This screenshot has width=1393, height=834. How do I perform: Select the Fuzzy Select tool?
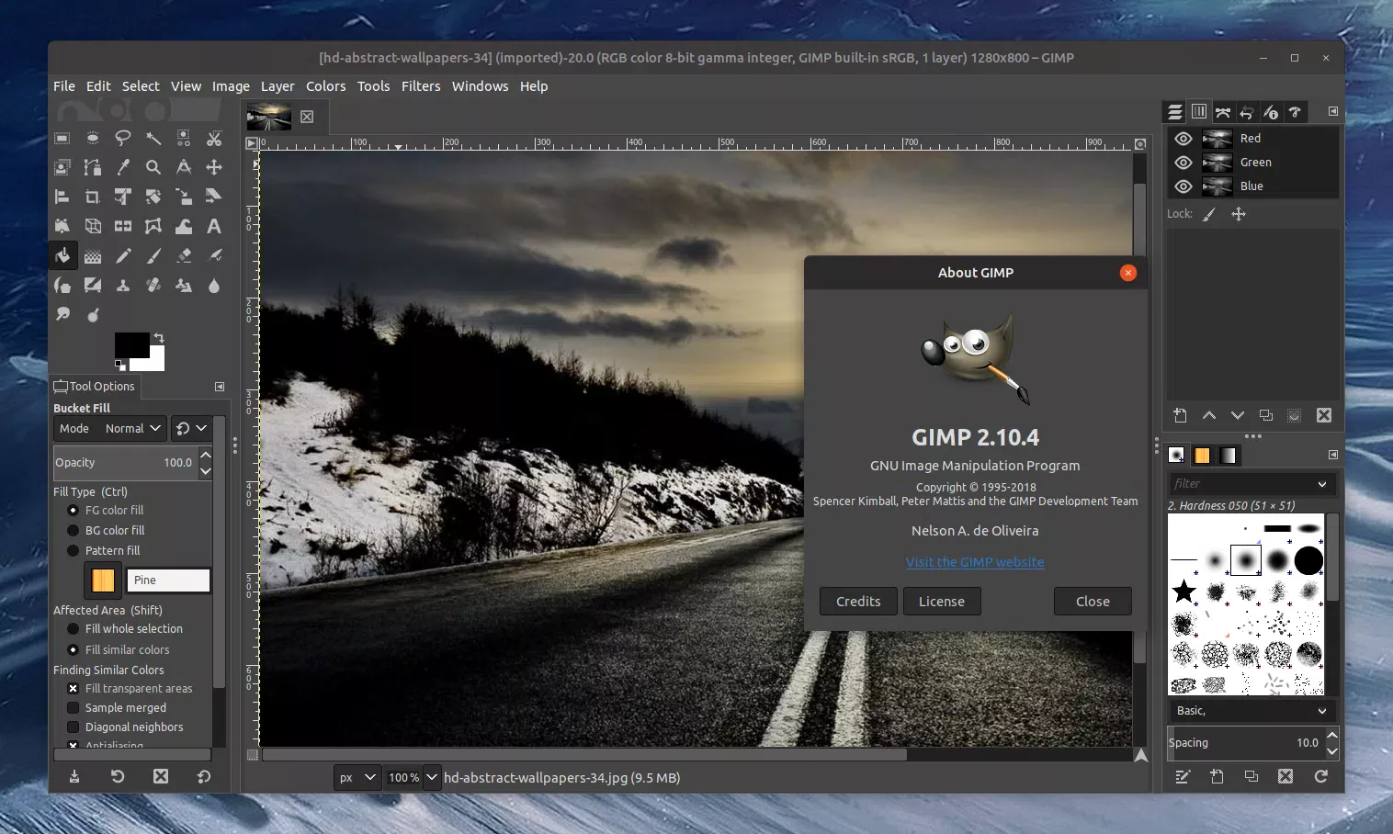153,138
